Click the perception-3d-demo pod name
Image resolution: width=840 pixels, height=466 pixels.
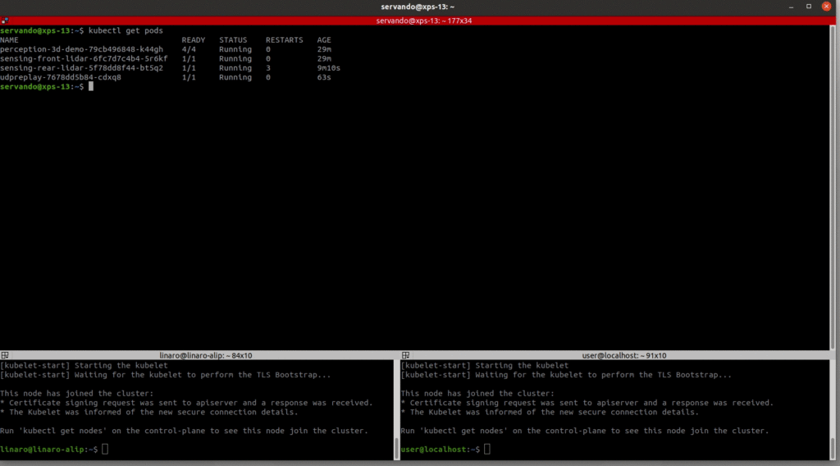pos(81,49)
